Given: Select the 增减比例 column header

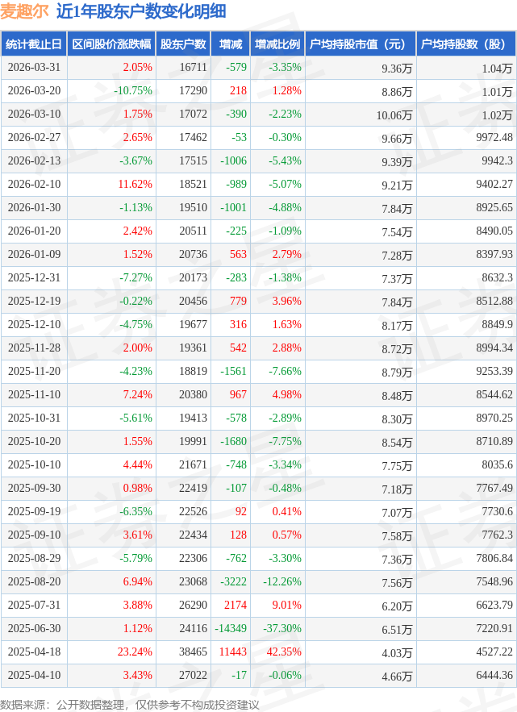Looking at the screenshot, I should tap(277, 44).
